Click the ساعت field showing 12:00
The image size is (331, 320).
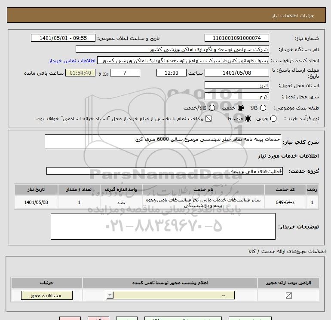[x=172, y=73]
